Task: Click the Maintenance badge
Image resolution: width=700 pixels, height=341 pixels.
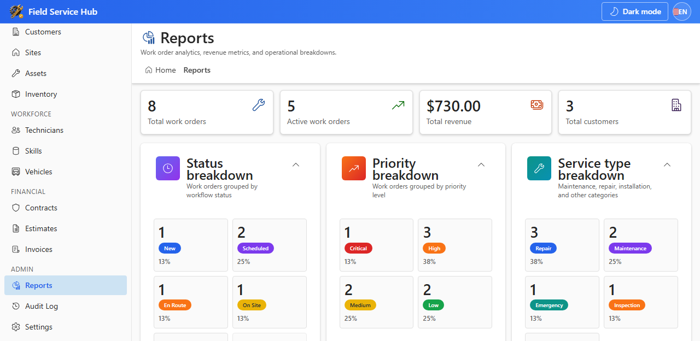Action: (630, 248)
